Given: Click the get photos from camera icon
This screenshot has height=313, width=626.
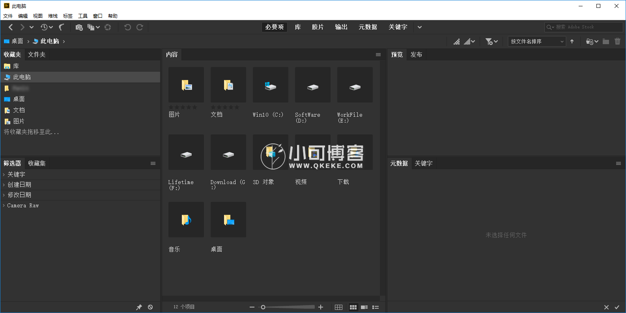Looking at the screenshot, I should 79,27.
